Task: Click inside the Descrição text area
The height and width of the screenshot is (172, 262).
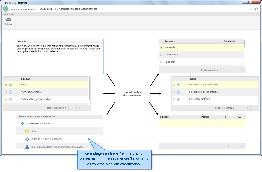Action: click(x=60, y=58)
